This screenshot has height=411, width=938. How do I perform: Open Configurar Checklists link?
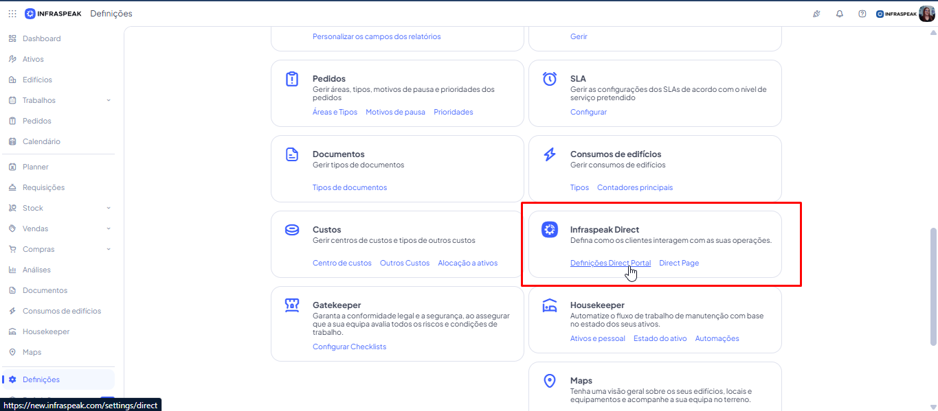349,347
